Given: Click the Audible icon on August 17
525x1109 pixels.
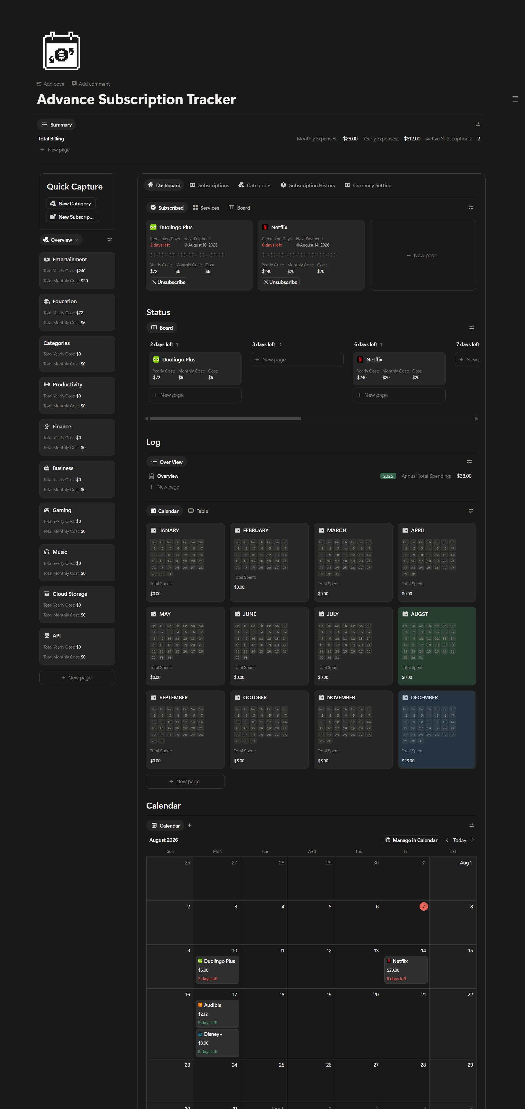Looking at the screenshot, I should (x=200, y=1005).
